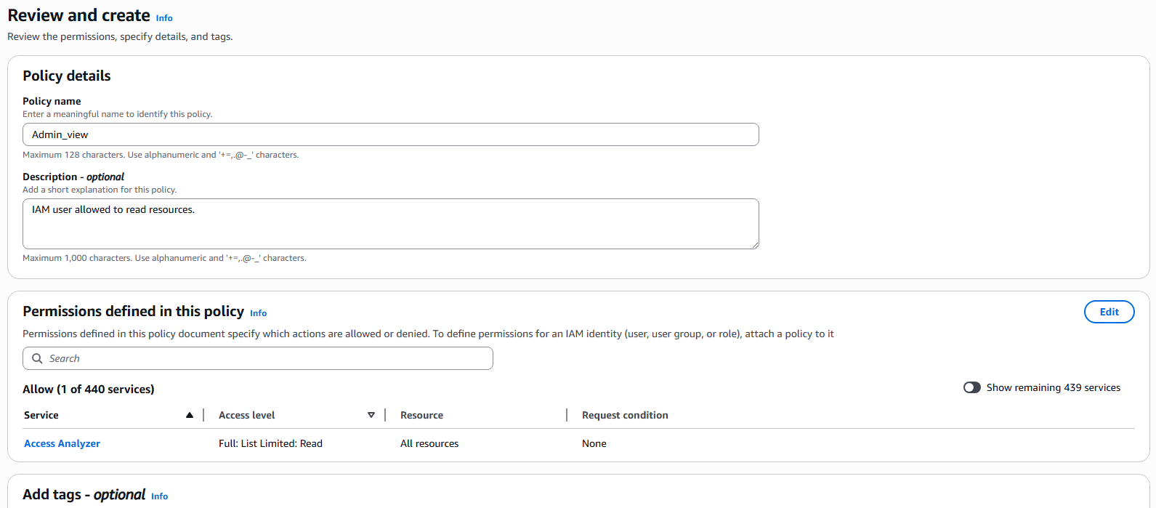Toggle Show remaining 439 services switch
This screenshot has width=1156, height=508.
click(x=972, y=387)
